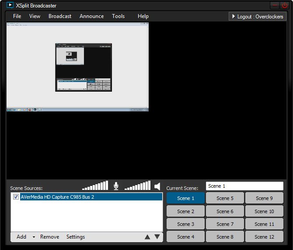Click the Remove source button

(x=50, y=237)
